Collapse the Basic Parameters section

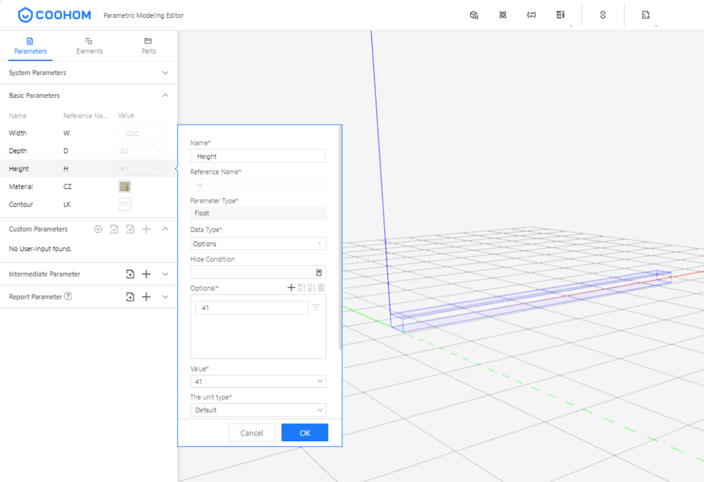(165, 95)
